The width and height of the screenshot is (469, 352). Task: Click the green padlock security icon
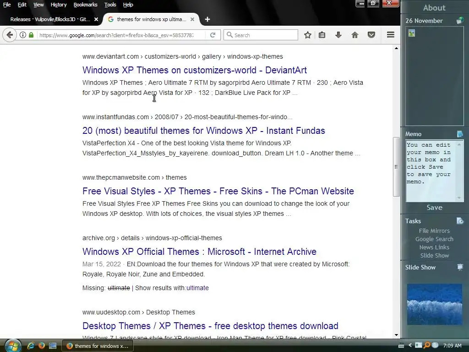coord(31,35)
